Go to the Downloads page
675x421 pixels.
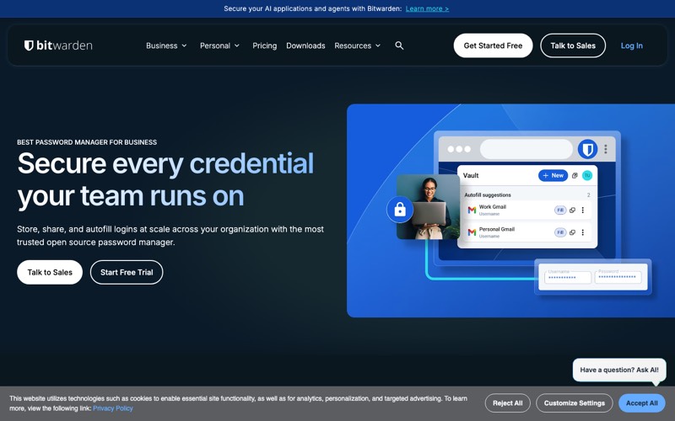click(305, 45)
